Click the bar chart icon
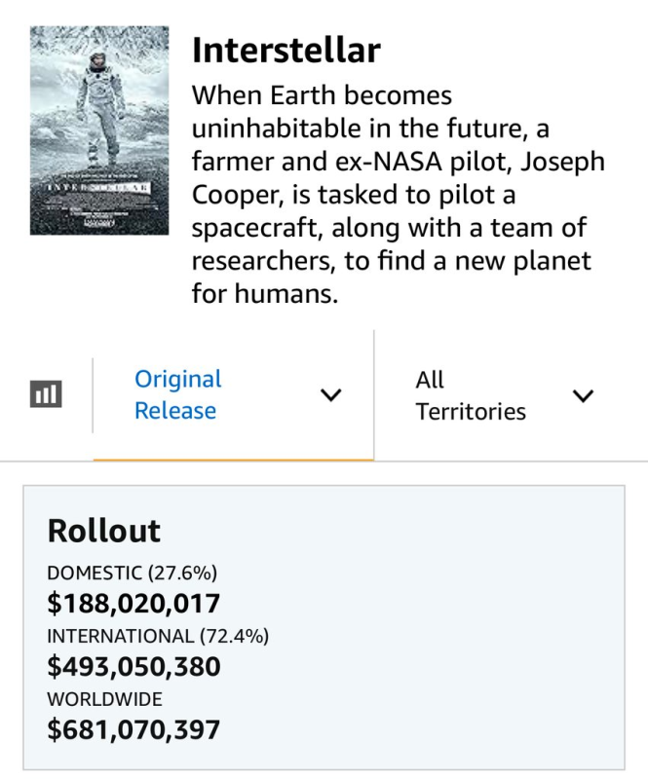Screen dimensions: 648x779 click(x=46, y=394)
